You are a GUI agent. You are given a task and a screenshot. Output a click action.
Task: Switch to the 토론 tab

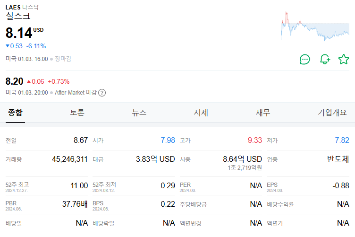(x=77, y=113)
